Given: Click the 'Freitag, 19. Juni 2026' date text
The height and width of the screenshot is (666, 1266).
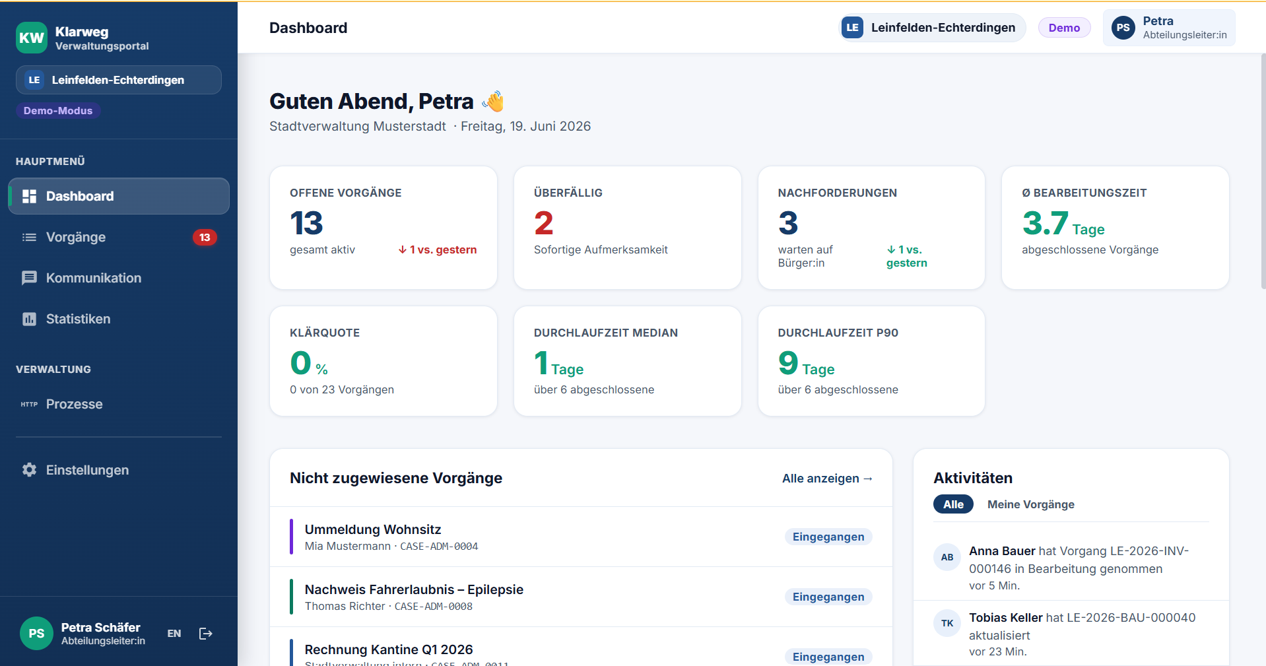Looking at the screenshot, I should point(525,126).
